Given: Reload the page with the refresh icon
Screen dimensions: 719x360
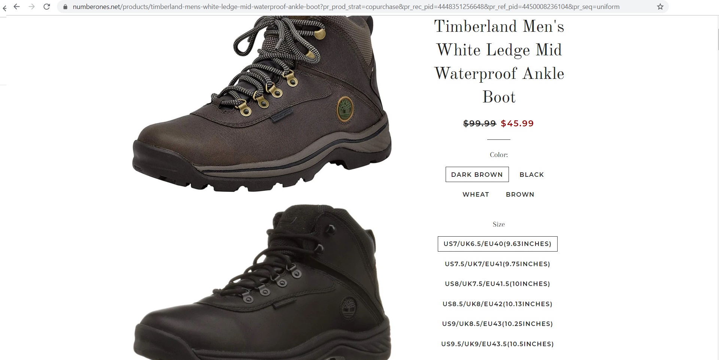Looking at the screenshot, I should (47, 7).
